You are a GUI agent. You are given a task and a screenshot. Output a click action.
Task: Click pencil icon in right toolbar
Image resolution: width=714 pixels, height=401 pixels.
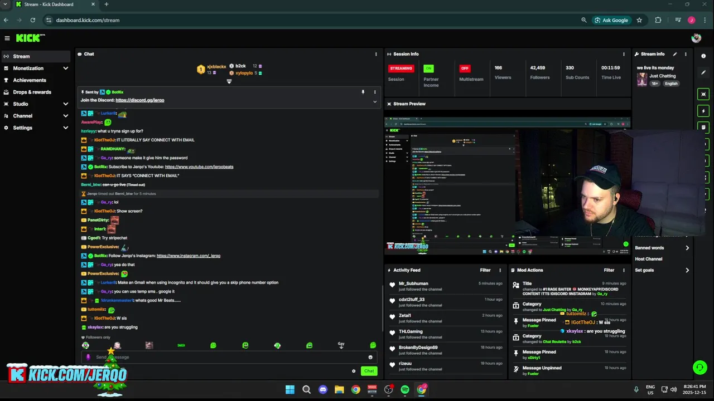703,72
